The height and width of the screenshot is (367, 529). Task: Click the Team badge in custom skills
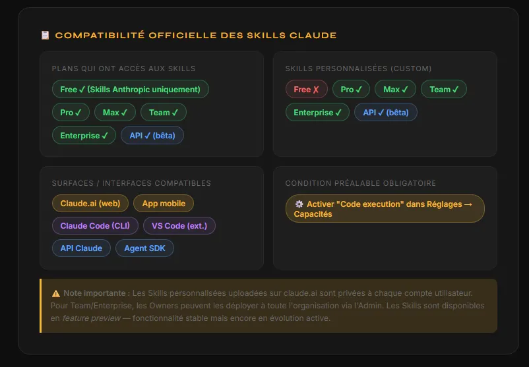coord(444,90)
